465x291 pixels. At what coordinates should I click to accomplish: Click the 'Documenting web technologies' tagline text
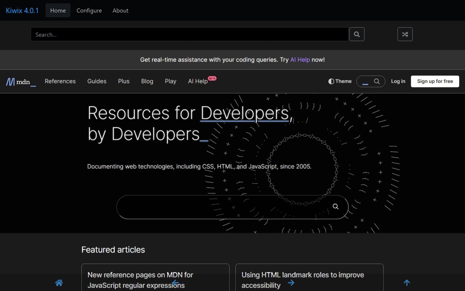(x=199, y=167)
